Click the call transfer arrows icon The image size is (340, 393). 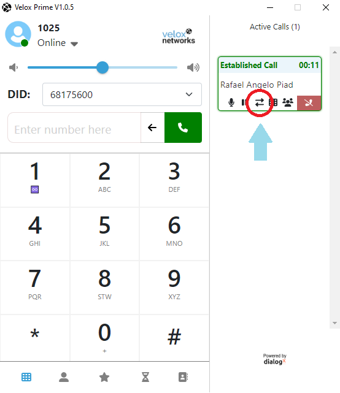click(260, 102)
